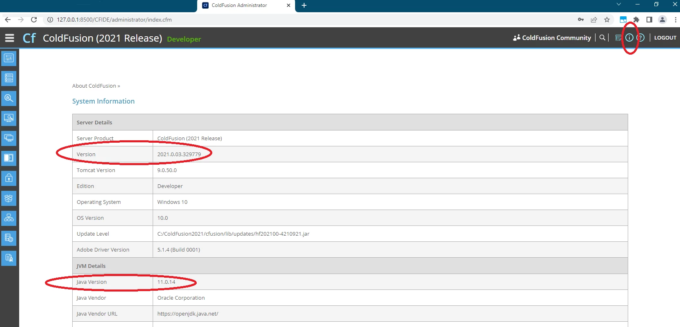Click the green Developer edition label in header

pos(184,39)
